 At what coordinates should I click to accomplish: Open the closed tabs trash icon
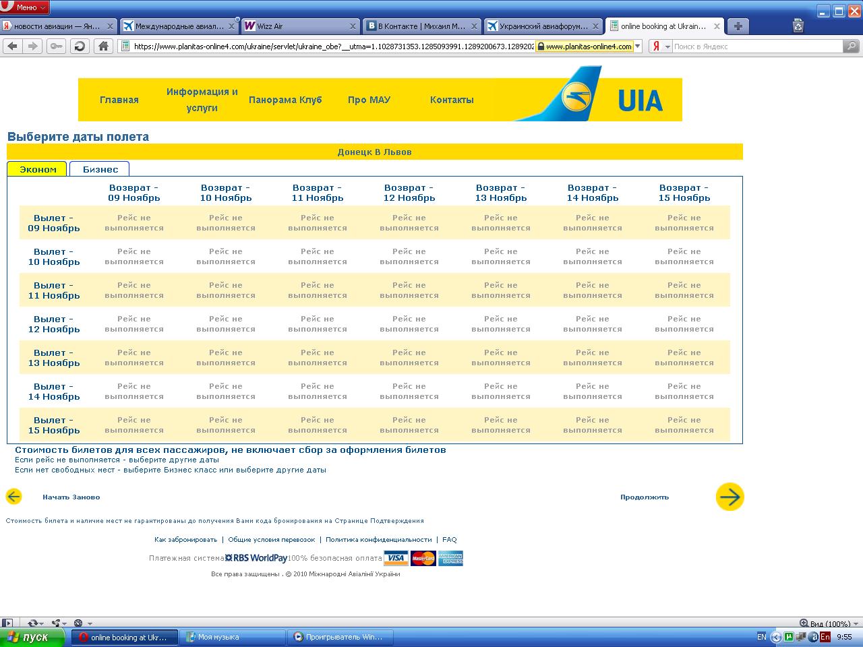pos(798,26)
